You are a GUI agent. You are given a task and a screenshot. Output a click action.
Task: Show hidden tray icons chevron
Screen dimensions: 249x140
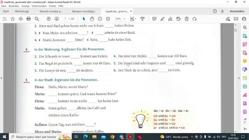[x=192, y=136]
